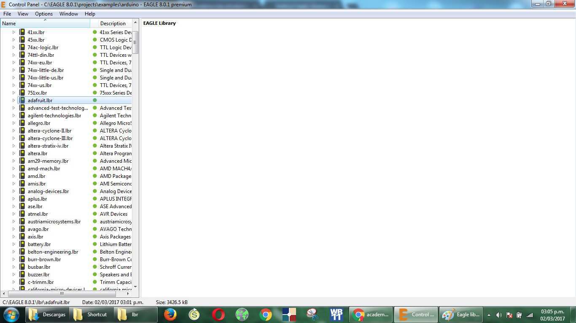Toggle the green in-use dot for c-trimm.lbr

click(x=95, y=282)
